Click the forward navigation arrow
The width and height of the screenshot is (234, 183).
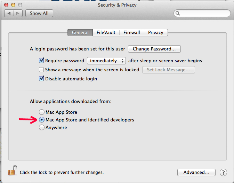18,13
